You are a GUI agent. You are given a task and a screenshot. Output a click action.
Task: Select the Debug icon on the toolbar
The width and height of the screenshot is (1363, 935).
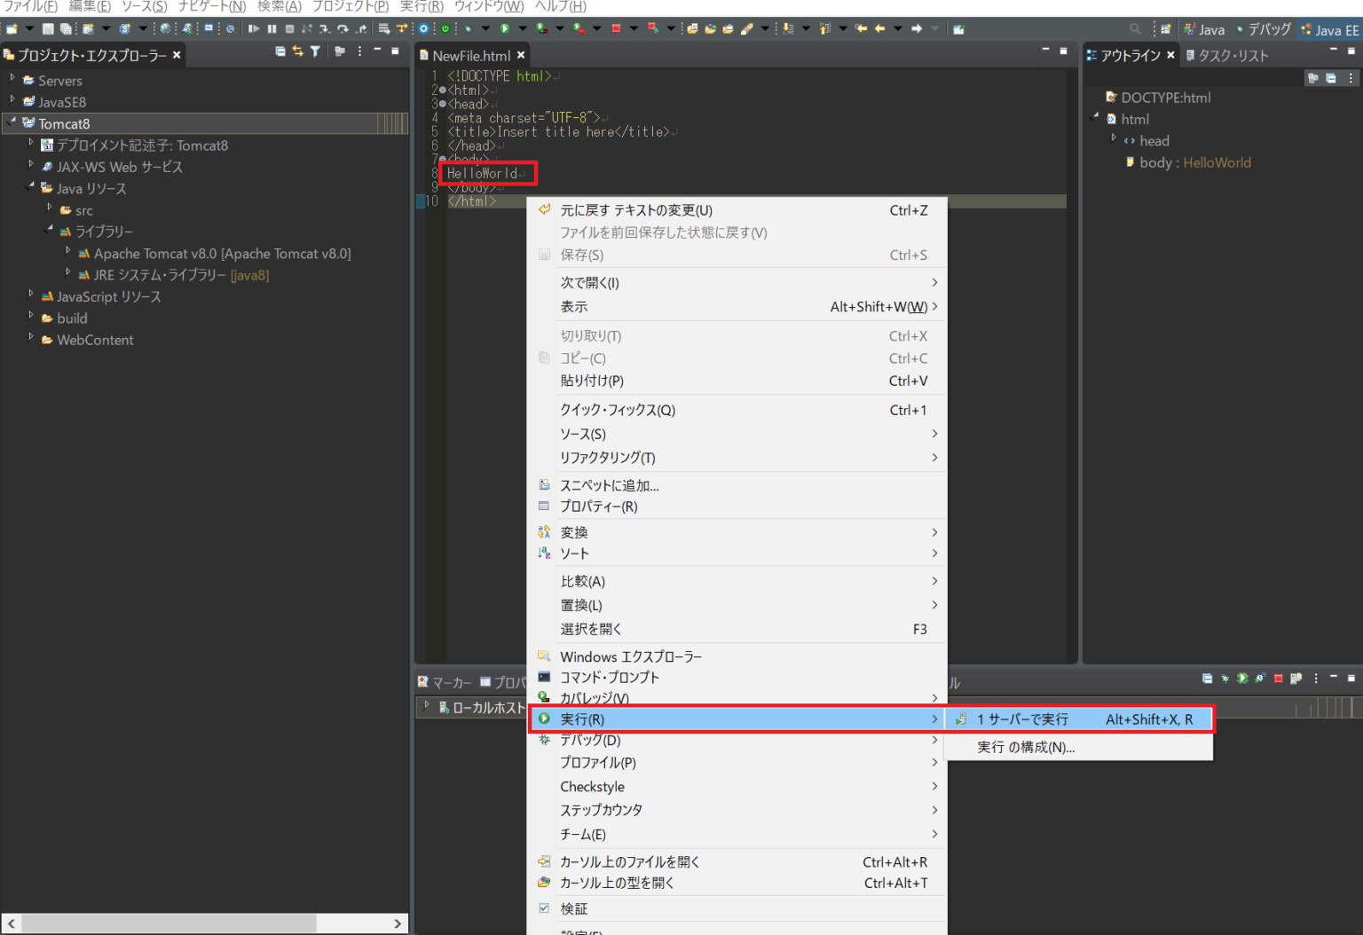[x=468, y=28]
